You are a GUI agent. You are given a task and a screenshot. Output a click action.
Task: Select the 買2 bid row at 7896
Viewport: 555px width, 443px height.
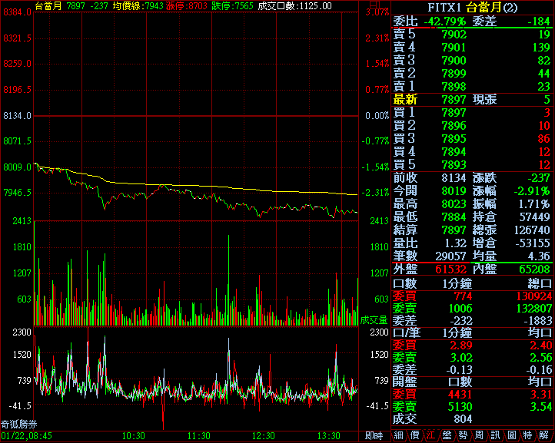[472, 126]
